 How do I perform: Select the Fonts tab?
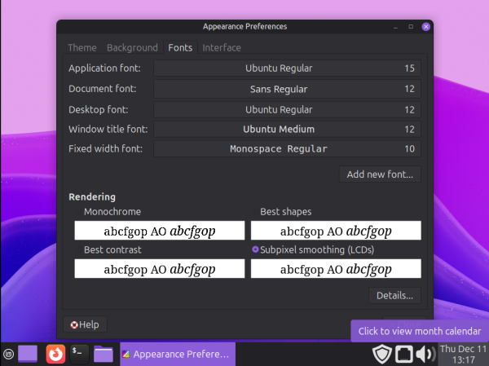point(180,48)
